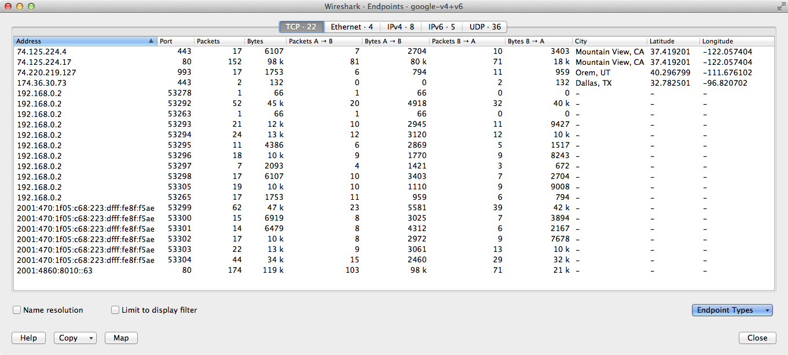Click the 4918 Bytes A → B cell
Viewport: 788px width, 355px height.
pyautogui.click(x=417, y=104)
